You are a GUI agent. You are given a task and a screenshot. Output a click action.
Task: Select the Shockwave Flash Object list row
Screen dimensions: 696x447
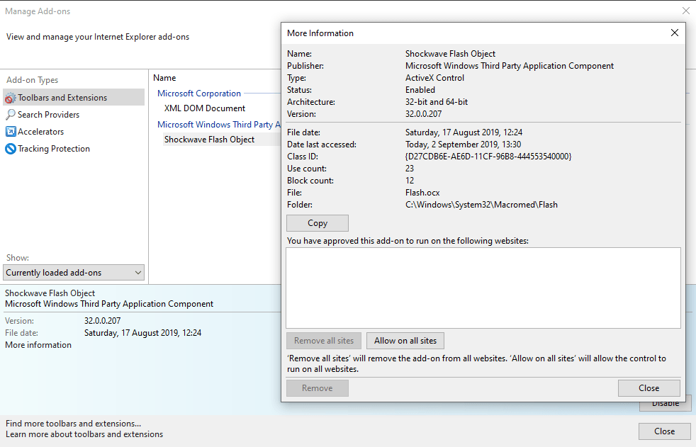[222, 140]
